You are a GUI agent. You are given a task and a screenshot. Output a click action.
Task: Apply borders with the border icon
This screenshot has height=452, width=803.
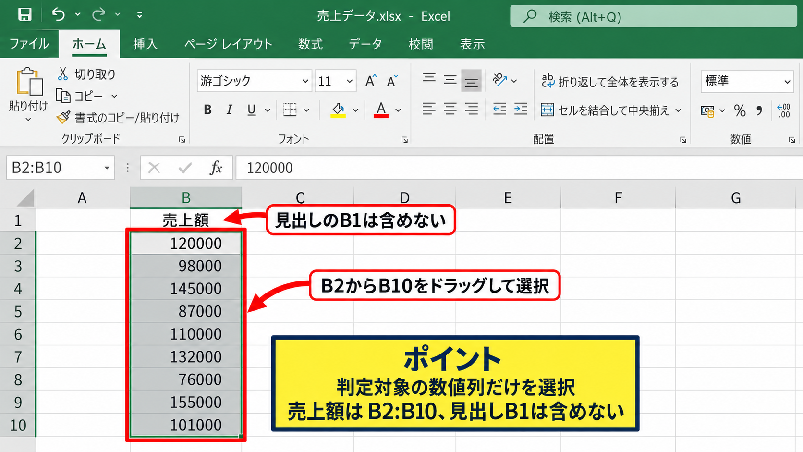coord(290,110)
